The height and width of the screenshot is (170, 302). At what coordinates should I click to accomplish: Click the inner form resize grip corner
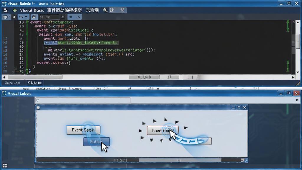pyautogui.click(x=247, y=161)
